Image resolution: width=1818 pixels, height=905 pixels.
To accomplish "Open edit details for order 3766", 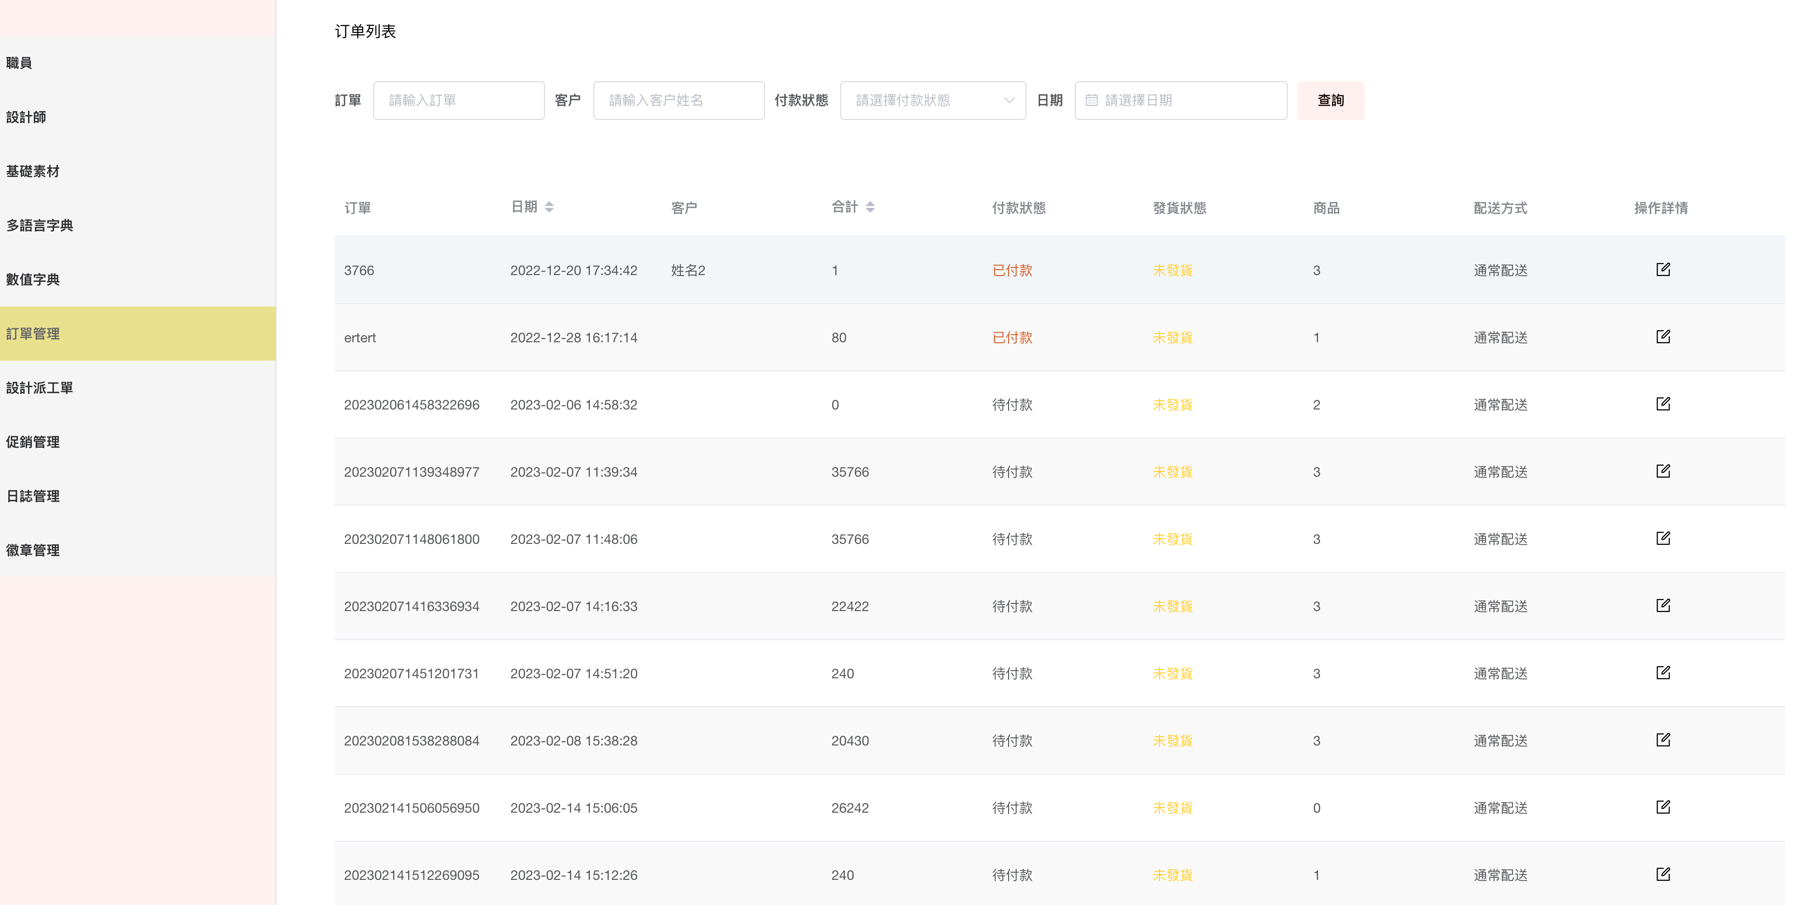I will point(1663,269).
